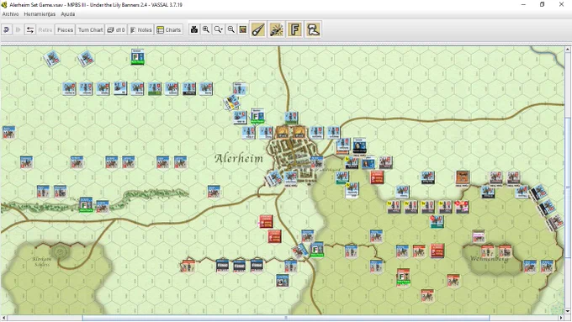Click the zoom out magnifier
572x322 pixels.
click(x=231, y=30)
